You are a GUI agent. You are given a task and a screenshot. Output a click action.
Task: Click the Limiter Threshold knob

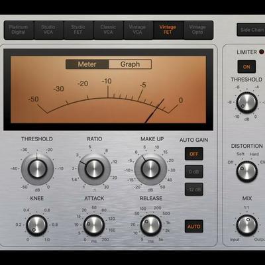(247, 103)
